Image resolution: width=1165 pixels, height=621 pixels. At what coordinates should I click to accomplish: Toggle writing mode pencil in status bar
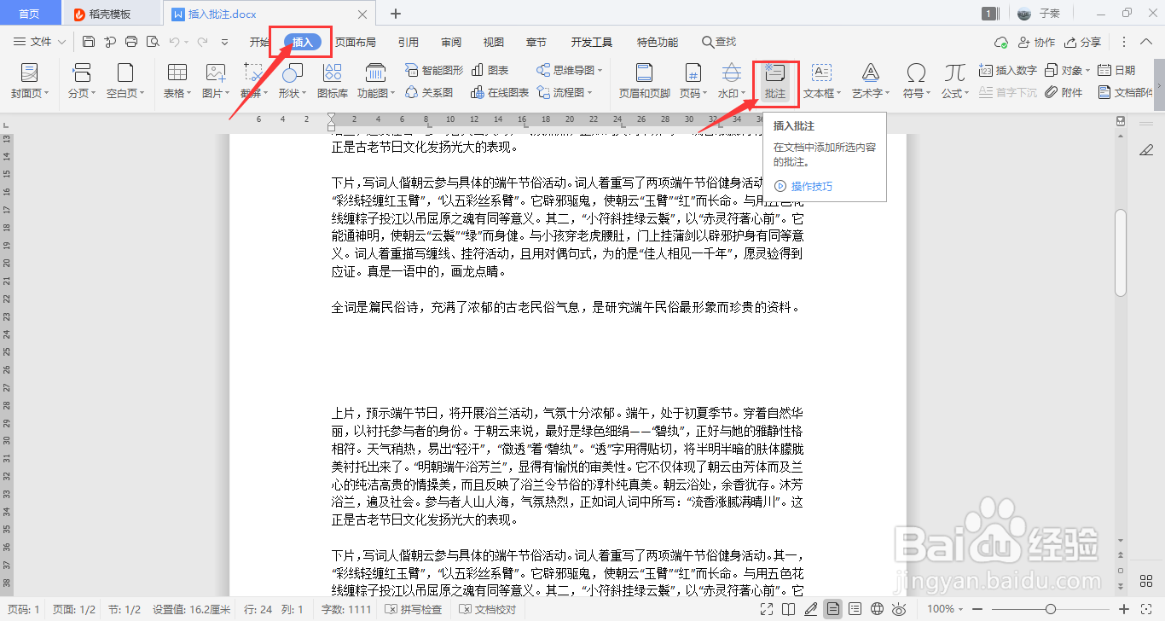tap(811, 609)
